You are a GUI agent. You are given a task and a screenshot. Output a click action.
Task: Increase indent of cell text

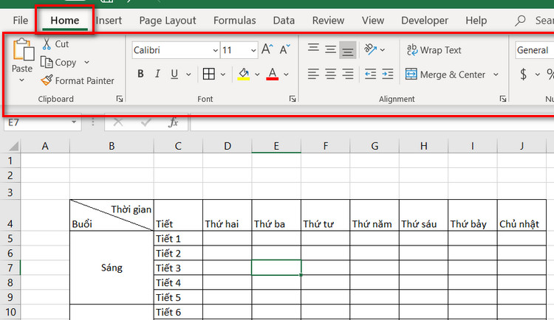coord(388,74)
